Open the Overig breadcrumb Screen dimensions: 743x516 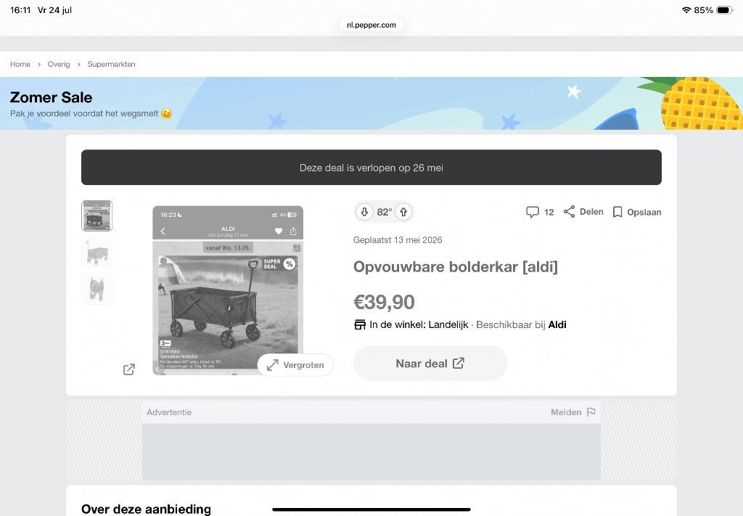tap(59, 64)
